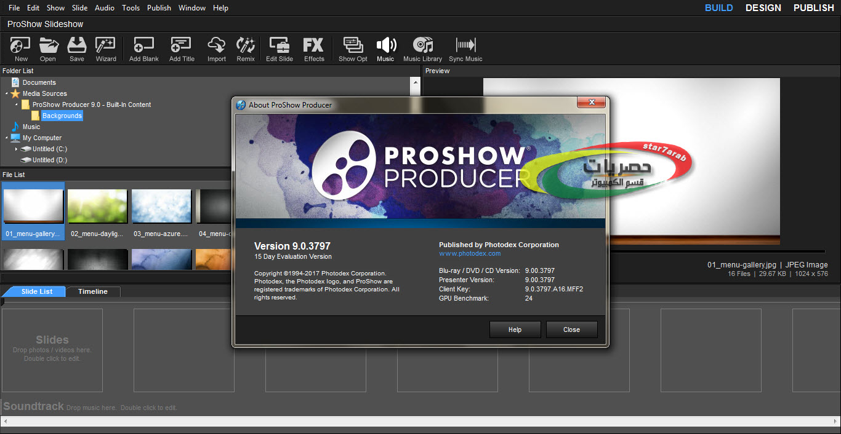
Task: Click the horizontal scrollbar under Soundtrack
Action: 420,422
